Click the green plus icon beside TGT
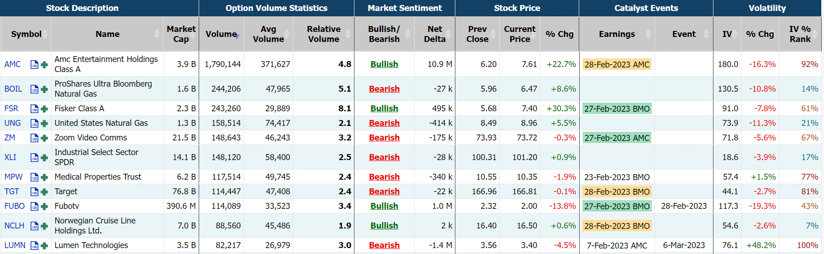Screen dimensions: 824x254 44,192
